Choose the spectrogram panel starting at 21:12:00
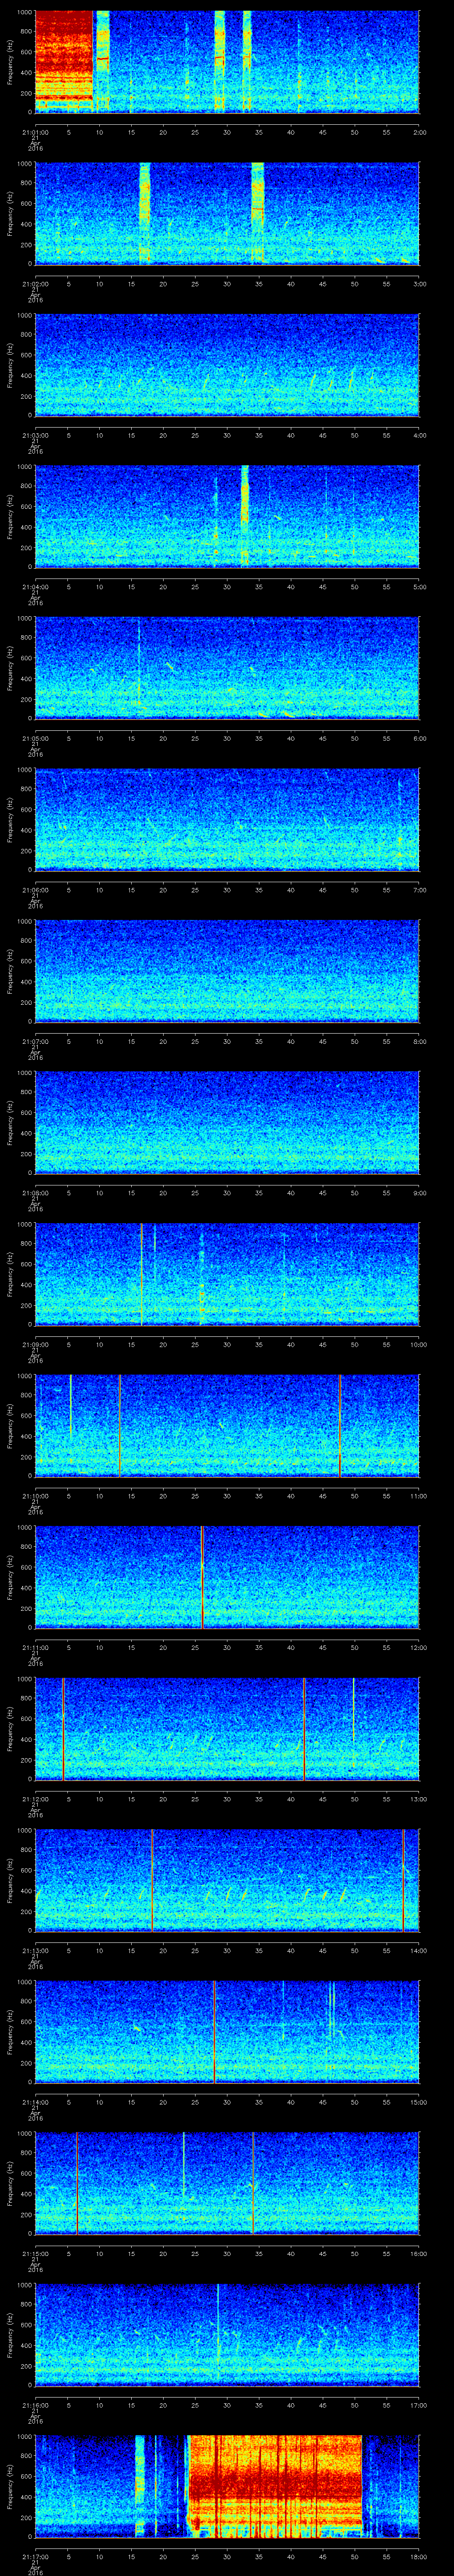Image resolution: width=454 pixels, height=2576 pixels. (227, 1728)
